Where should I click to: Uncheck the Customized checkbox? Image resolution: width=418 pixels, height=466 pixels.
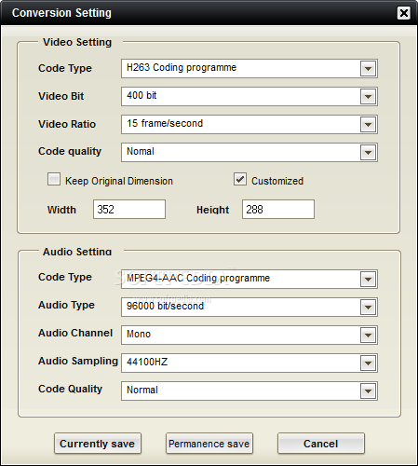coord(240,179)
